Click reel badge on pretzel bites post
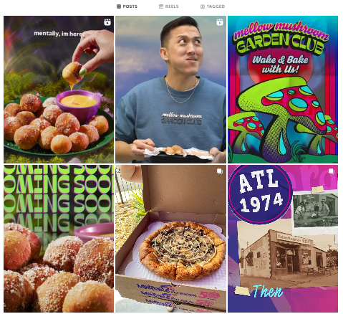 [107, 22]
